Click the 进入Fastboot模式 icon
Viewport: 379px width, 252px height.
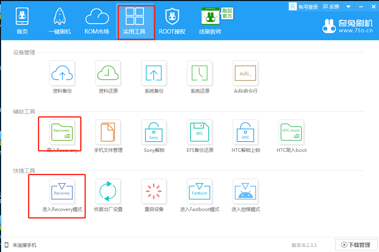pos(200,191)
